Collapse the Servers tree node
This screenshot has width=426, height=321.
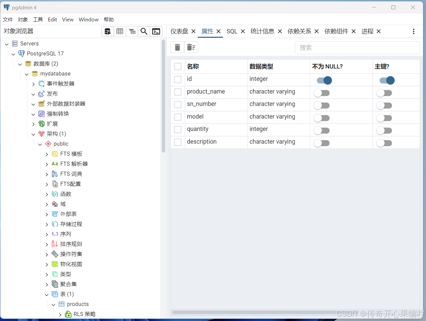point(7,44)
